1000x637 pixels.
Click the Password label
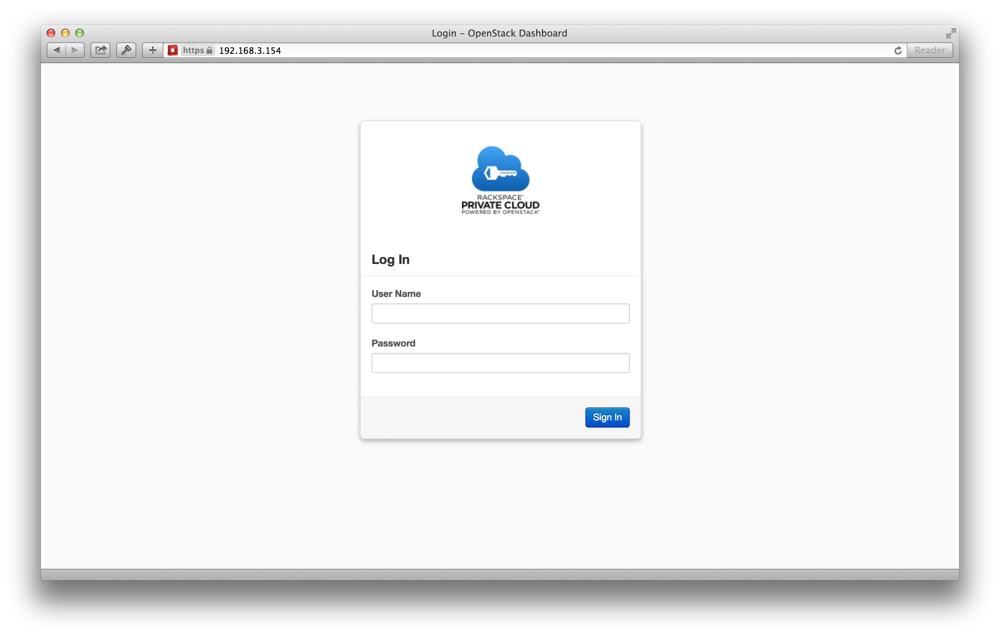tap(393, 343)
